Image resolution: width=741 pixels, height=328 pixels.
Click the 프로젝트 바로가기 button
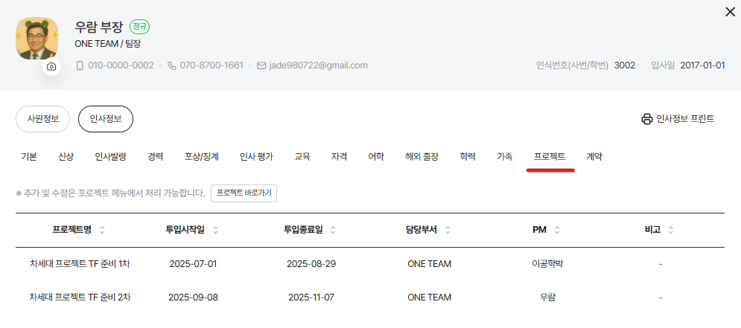pyautogui.click(x=244, y=193)
